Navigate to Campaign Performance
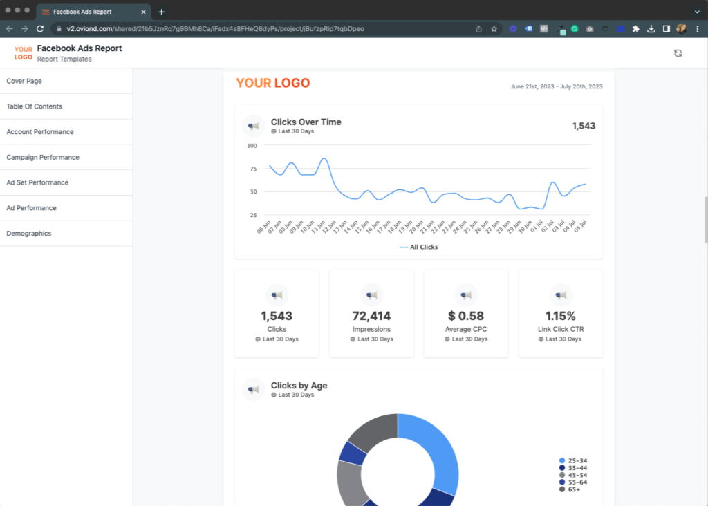 (66, 157)
